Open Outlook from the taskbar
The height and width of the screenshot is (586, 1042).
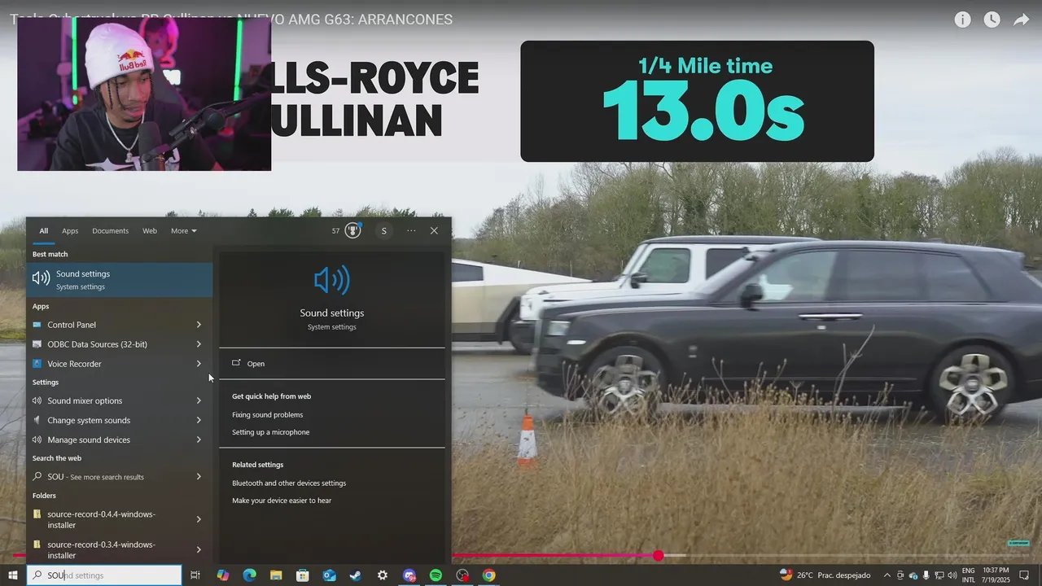(329, 575)
